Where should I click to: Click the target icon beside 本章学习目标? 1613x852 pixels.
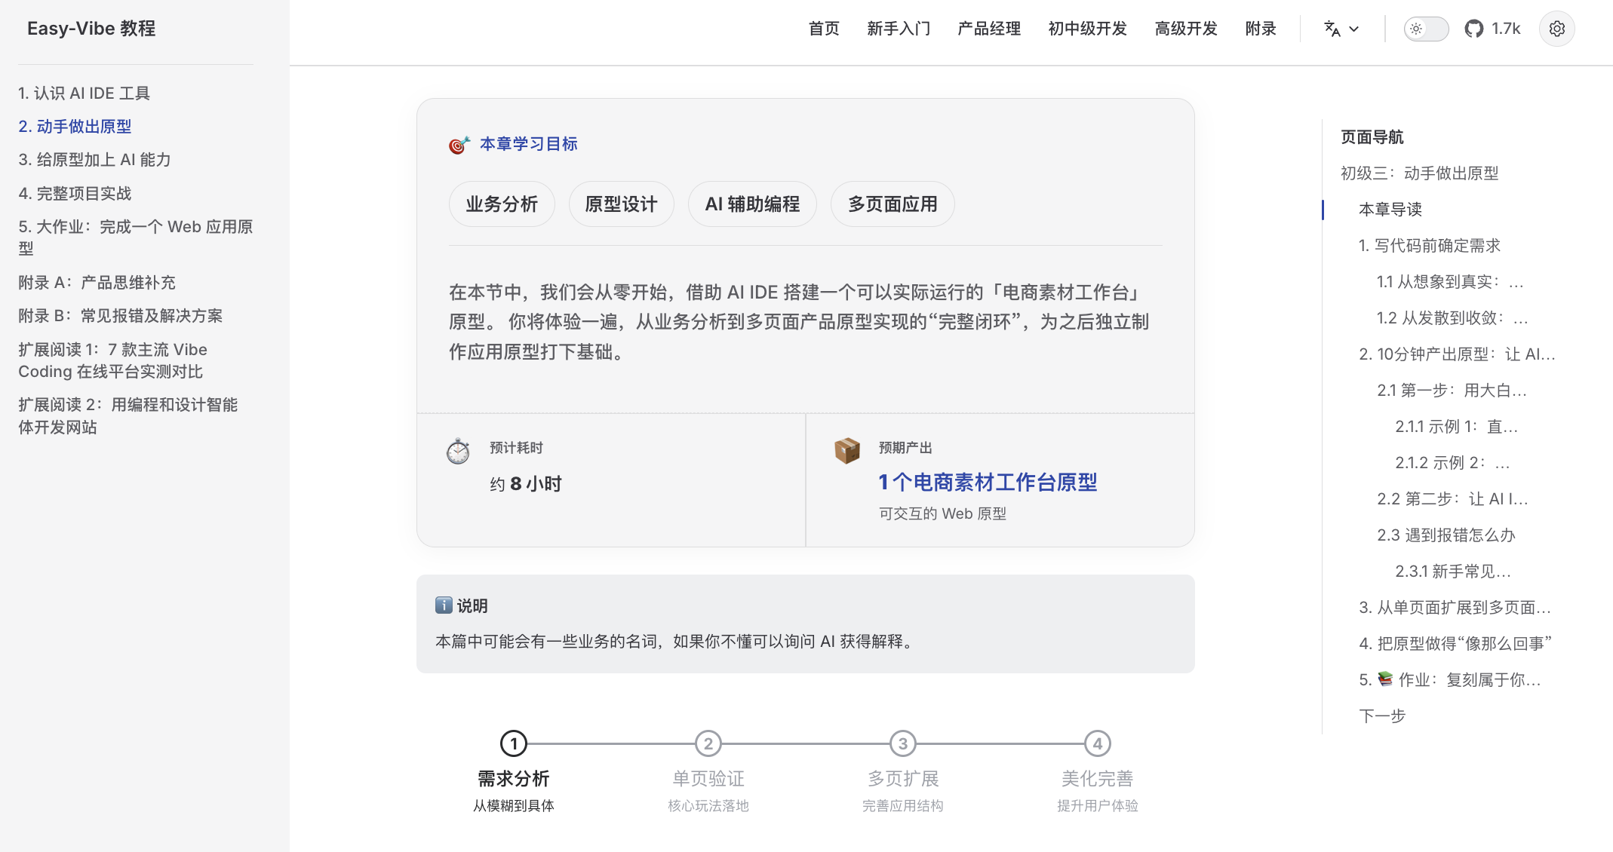tap(458, 144)
